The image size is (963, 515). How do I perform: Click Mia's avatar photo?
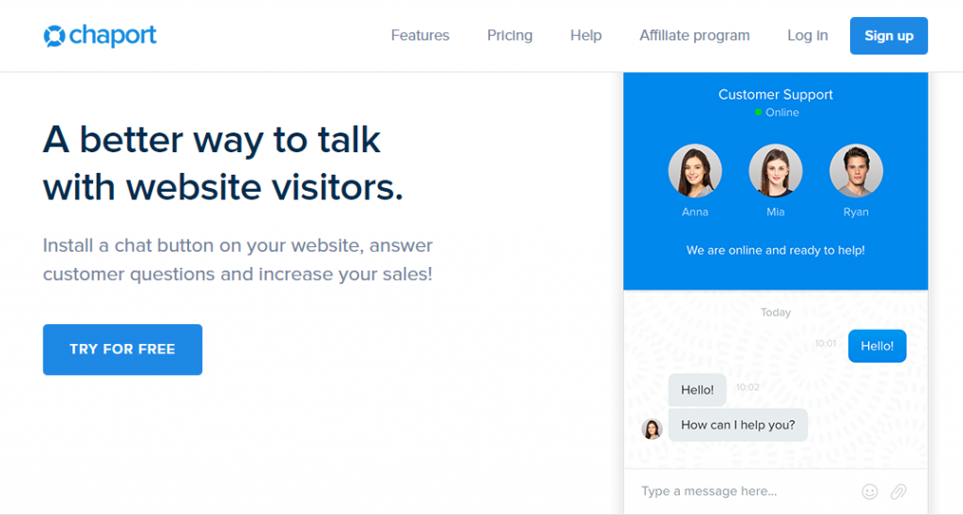(x=775, y=171)
